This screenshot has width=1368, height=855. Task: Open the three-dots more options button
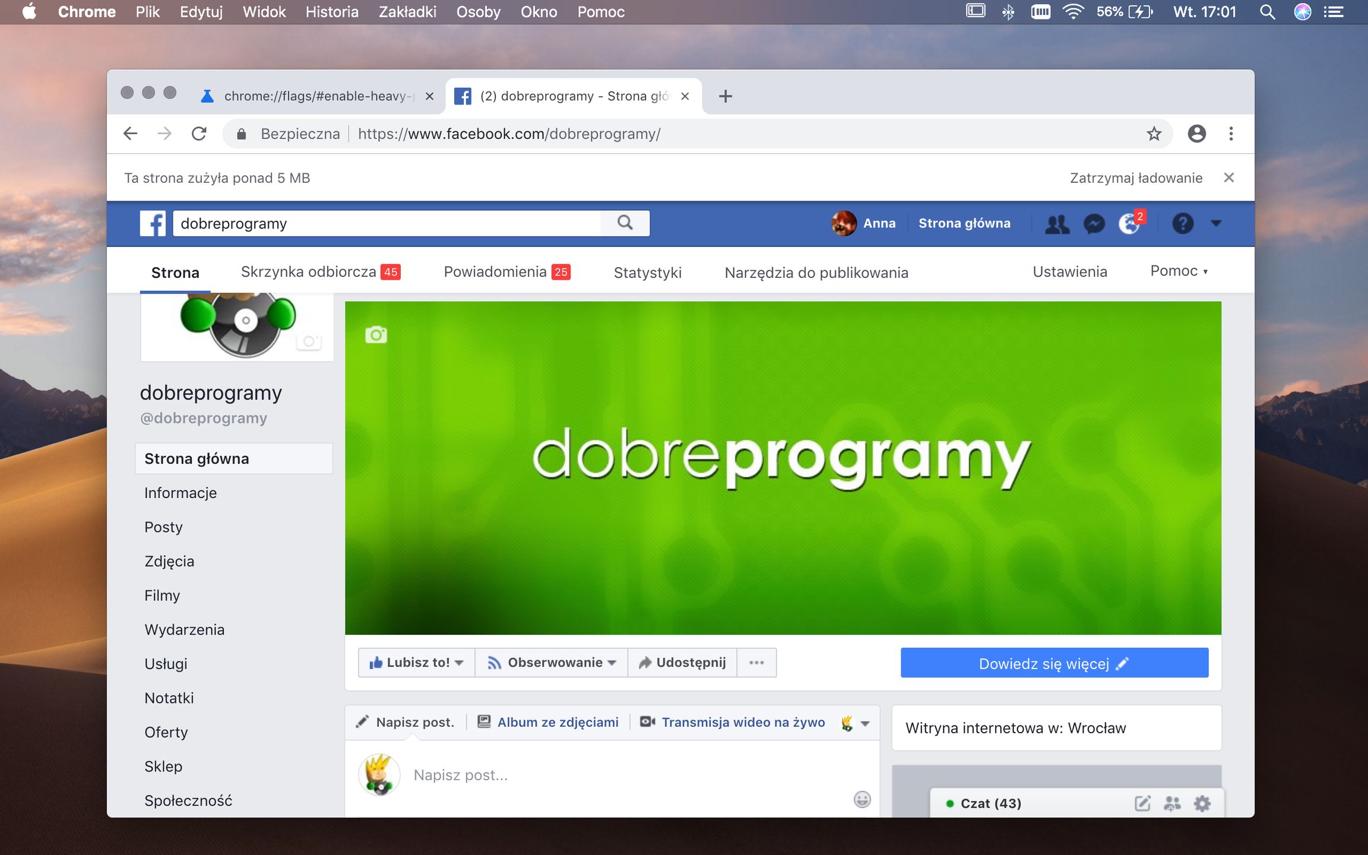coord(756,663)
